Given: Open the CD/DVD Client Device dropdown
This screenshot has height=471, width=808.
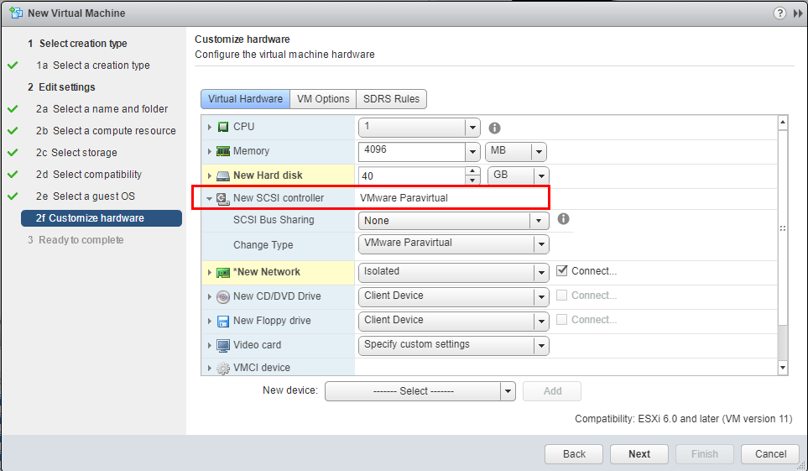Looking at the screenshot, I should [541, 296].
